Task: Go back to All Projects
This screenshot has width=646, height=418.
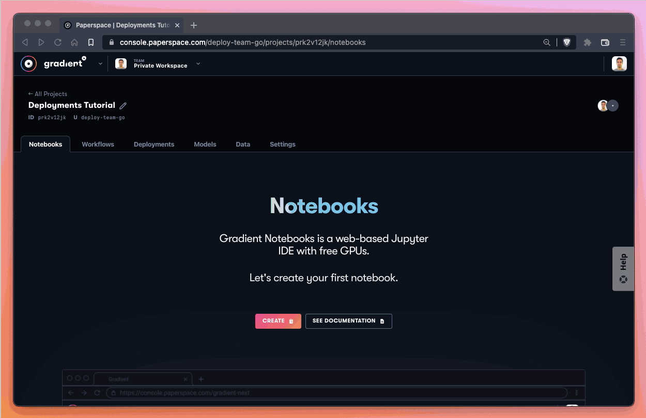Action: (48, 94)
